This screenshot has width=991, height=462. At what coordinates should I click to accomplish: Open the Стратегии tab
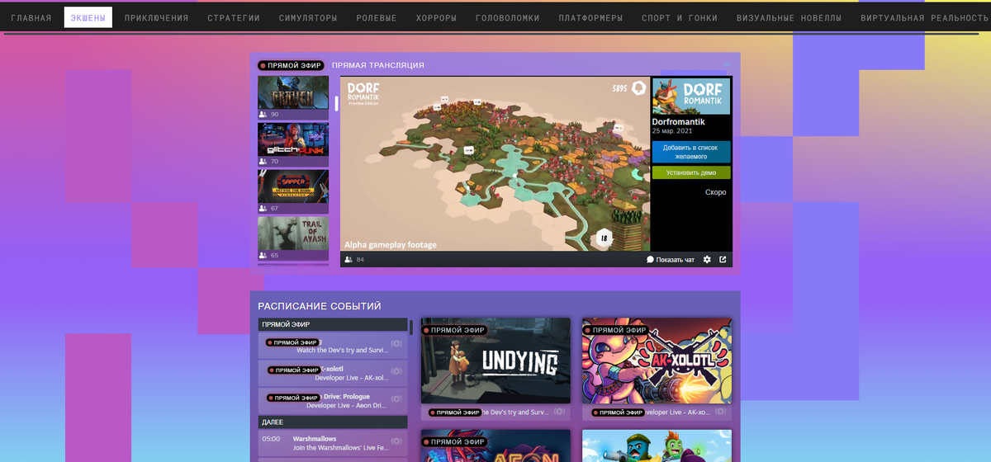[x=234, y=17]
